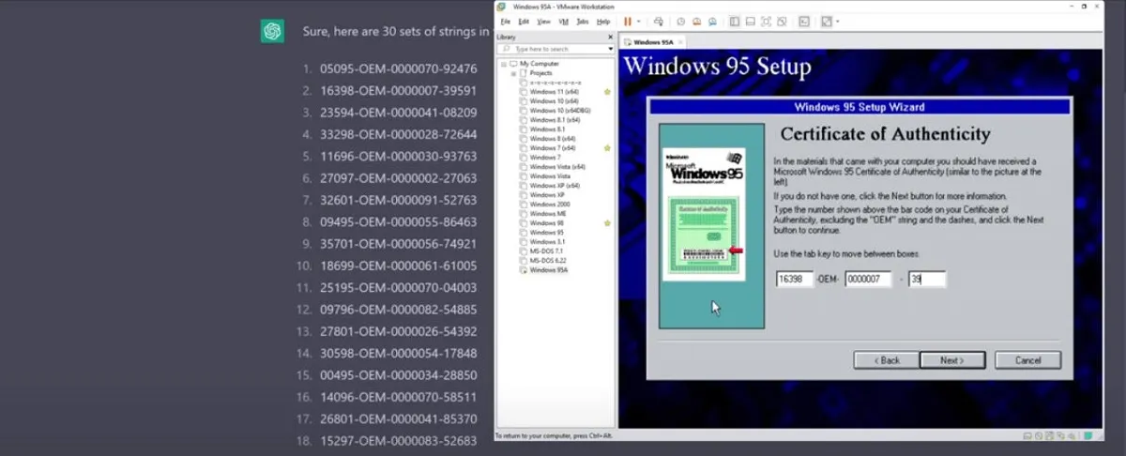Viewport: 1126px width, 456px height.
Task: Click the VMware pause VM button
Action: pyautogui.click(x=628, y=22)
